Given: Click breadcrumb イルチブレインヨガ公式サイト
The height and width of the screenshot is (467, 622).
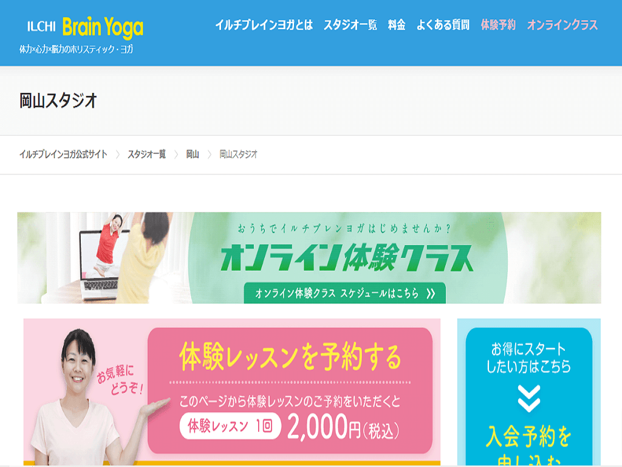Looking at the screenshot, I should [x=63, y=154].
